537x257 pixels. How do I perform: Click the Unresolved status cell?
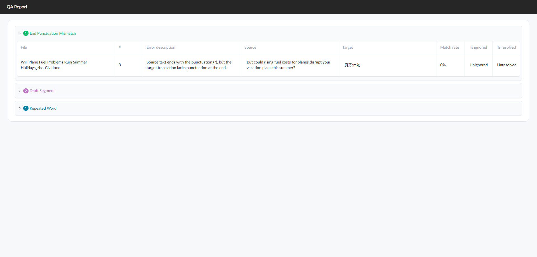coord(507,65)
